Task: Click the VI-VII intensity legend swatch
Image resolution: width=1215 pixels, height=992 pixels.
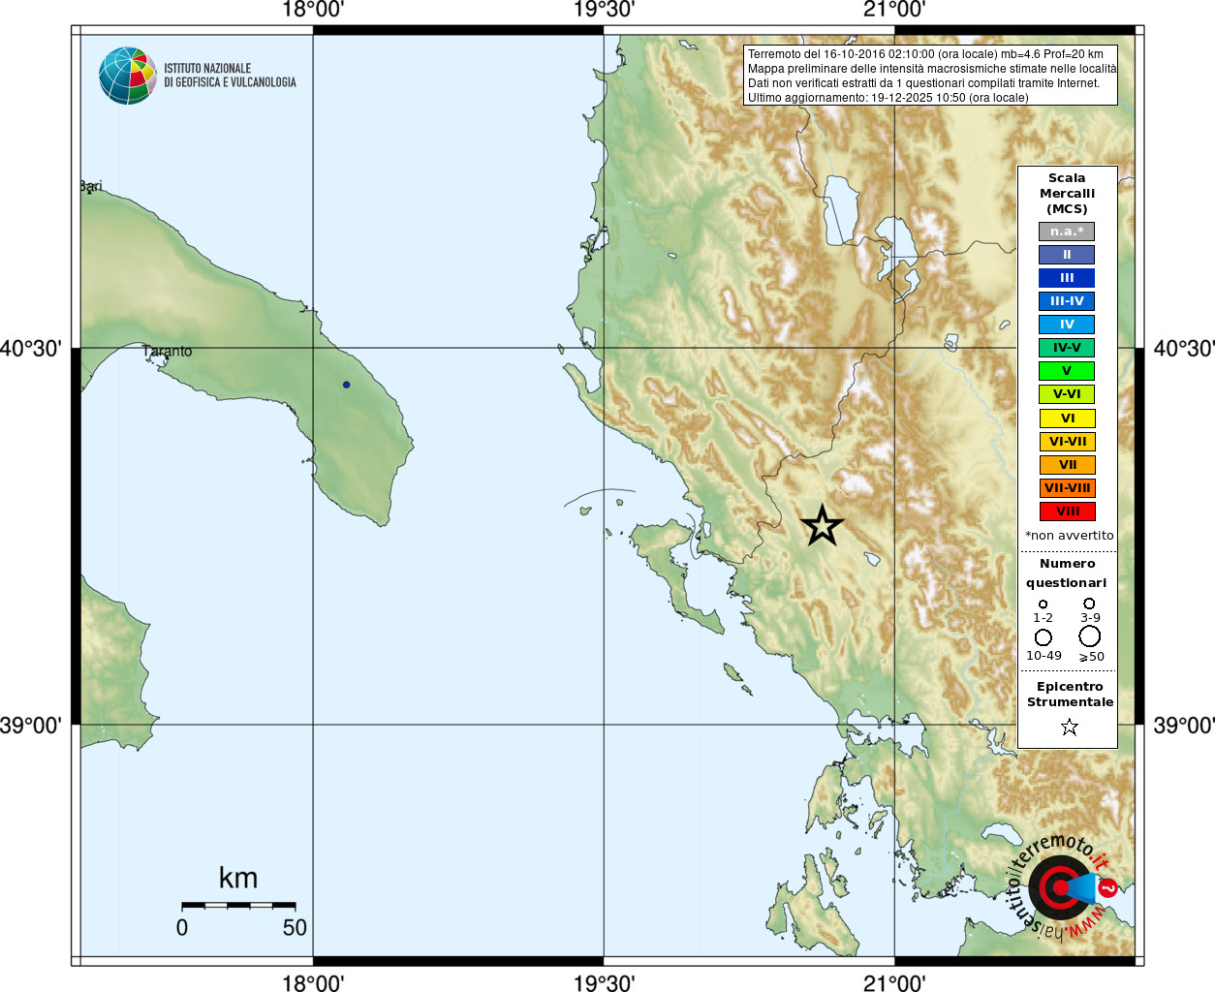Action: pyautogui.click(x=1067, y=442)
